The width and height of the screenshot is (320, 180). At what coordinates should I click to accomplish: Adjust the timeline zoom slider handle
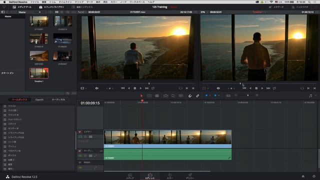tap(248, 95)
